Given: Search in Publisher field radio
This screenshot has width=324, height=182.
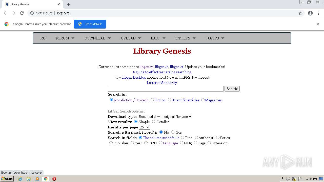Looking at the screenshot, I should [x=111, y=143].
